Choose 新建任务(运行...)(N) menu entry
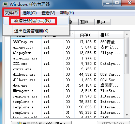The height and width of the screenshot is (126, 135). (x=36, y=21)
